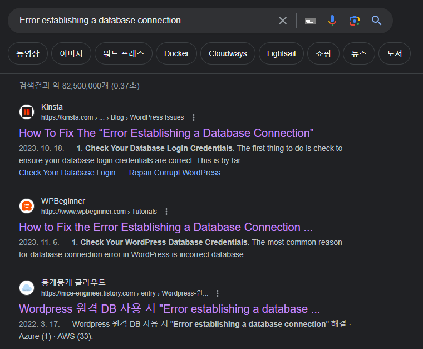Image resolution: width=423 pixels, height=349 pixels.
Task: Click the nice-engineer.tistory.com URL
Action: [125, 293]
